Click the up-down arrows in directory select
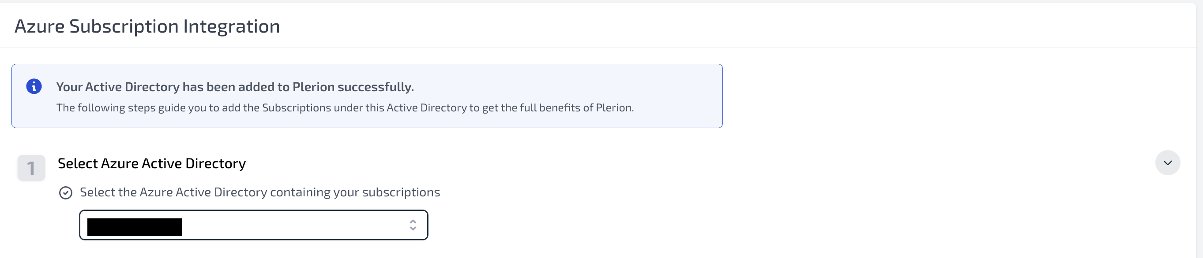The image size is (1203, 258). click(x=413, y=225)
